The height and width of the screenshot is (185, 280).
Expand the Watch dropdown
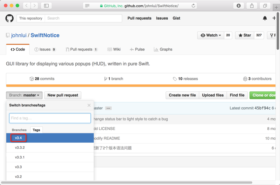[x=211, y=35]
